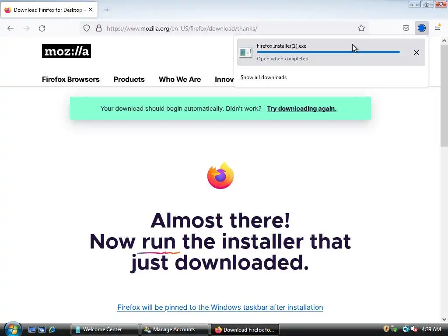The height and width of the screenshot is (336, 448).
Task: Save page to Pocket
Action: coord(406,28)
